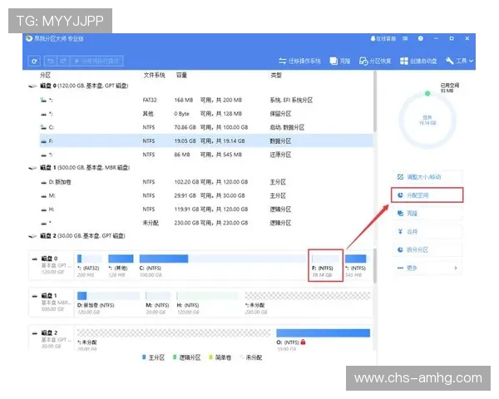Select the 其他 128 MB block in disk map
The width and height of the screenshot is (499, 399).
[121, 266]
